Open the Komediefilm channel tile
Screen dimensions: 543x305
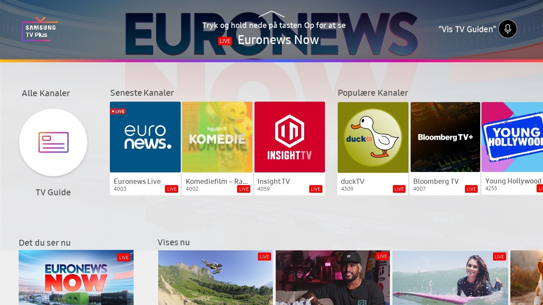217,137
